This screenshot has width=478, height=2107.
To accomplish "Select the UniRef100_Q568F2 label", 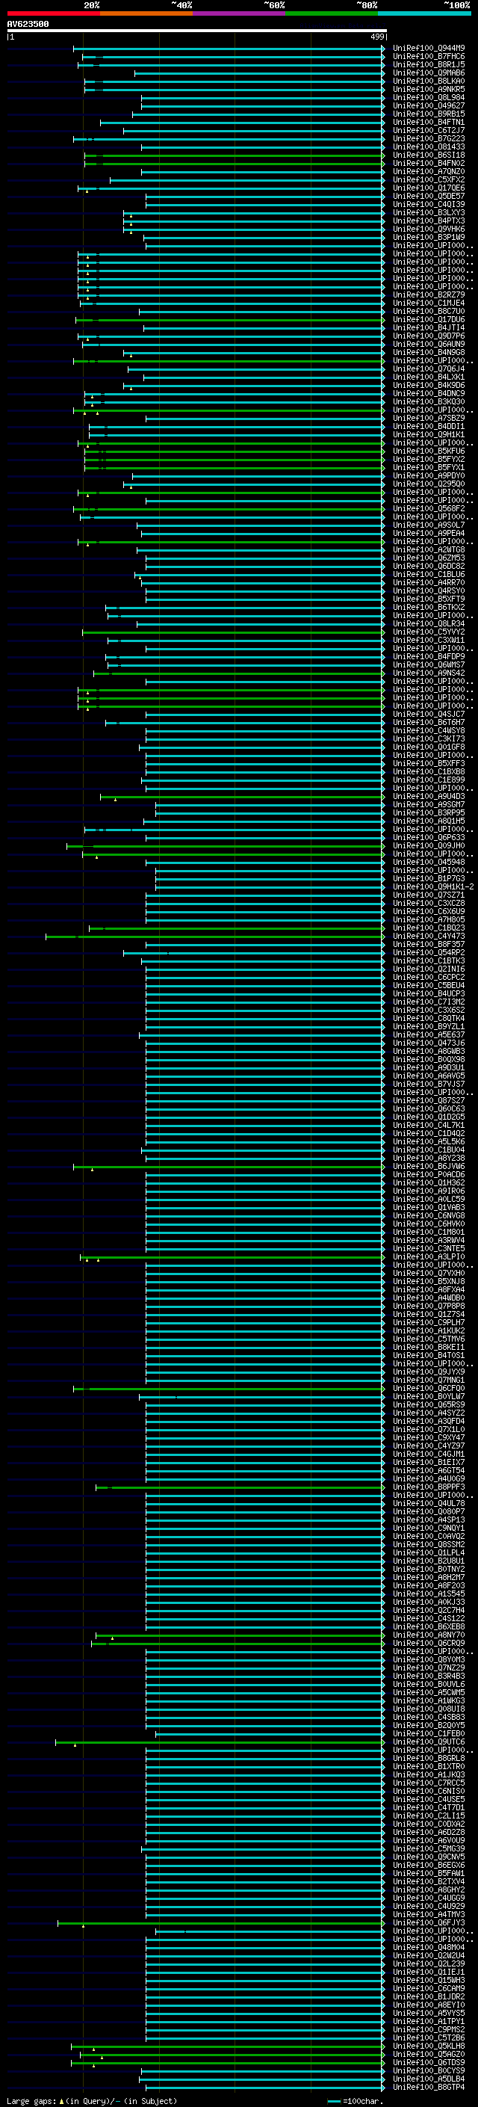I will tap(429, 509).
